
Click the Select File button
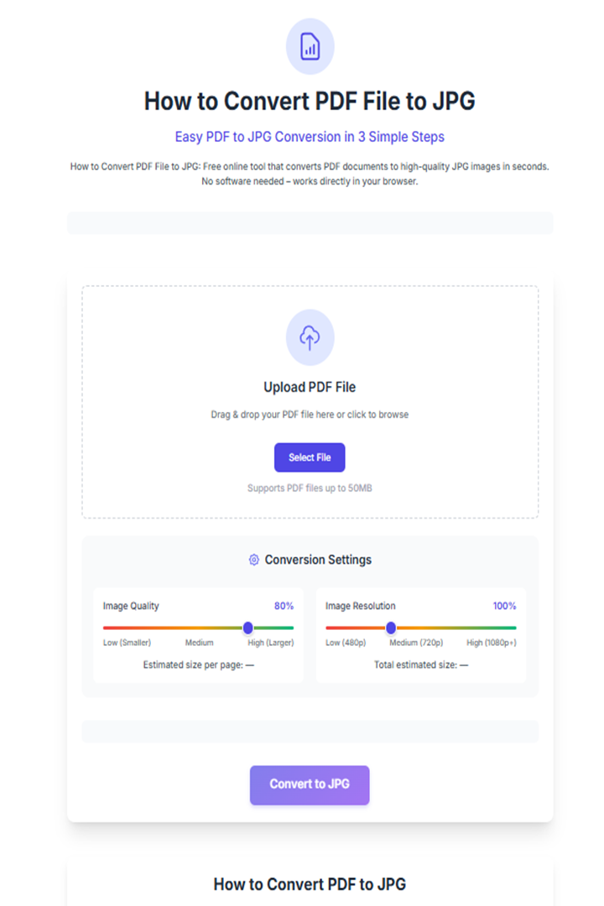(x=310, y=458)
